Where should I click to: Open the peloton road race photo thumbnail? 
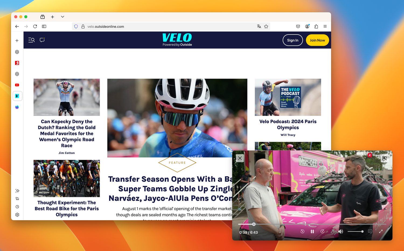click(x=67, y=179)
